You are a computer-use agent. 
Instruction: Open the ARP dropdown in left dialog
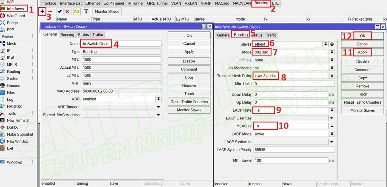(158, 99)
